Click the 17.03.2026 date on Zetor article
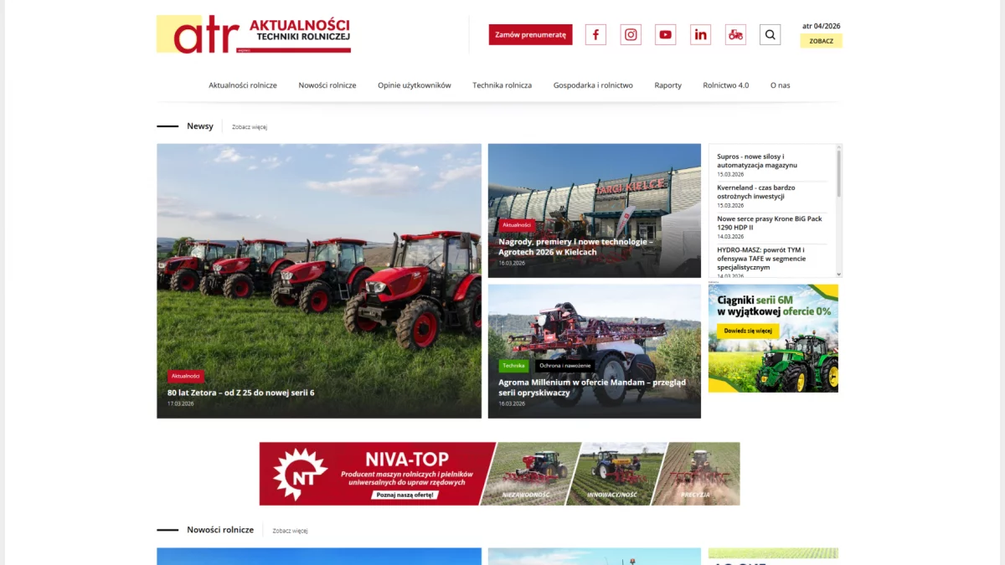Viewport: 1005px width, 565px height. click(x=181, y=403)
